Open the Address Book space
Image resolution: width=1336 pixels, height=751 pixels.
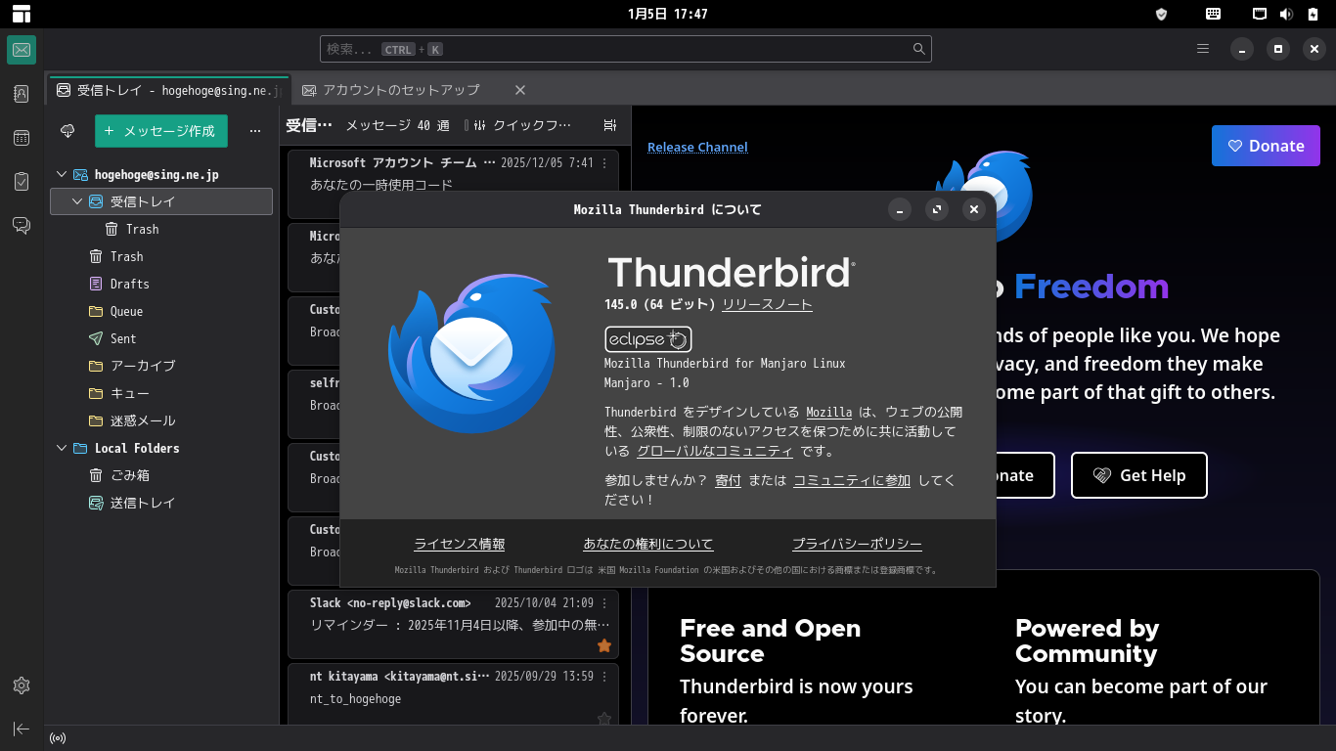click(x=22, y=94)
